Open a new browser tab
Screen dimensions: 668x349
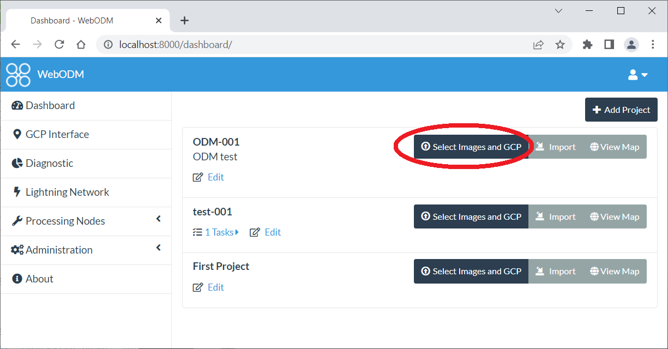click(x=184, y=21)
